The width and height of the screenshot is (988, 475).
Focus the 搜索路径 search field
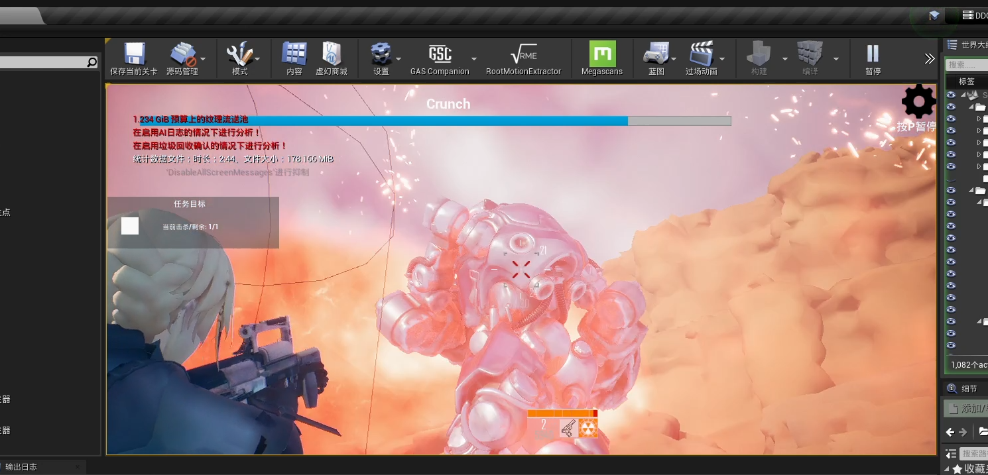pos(973,453)
